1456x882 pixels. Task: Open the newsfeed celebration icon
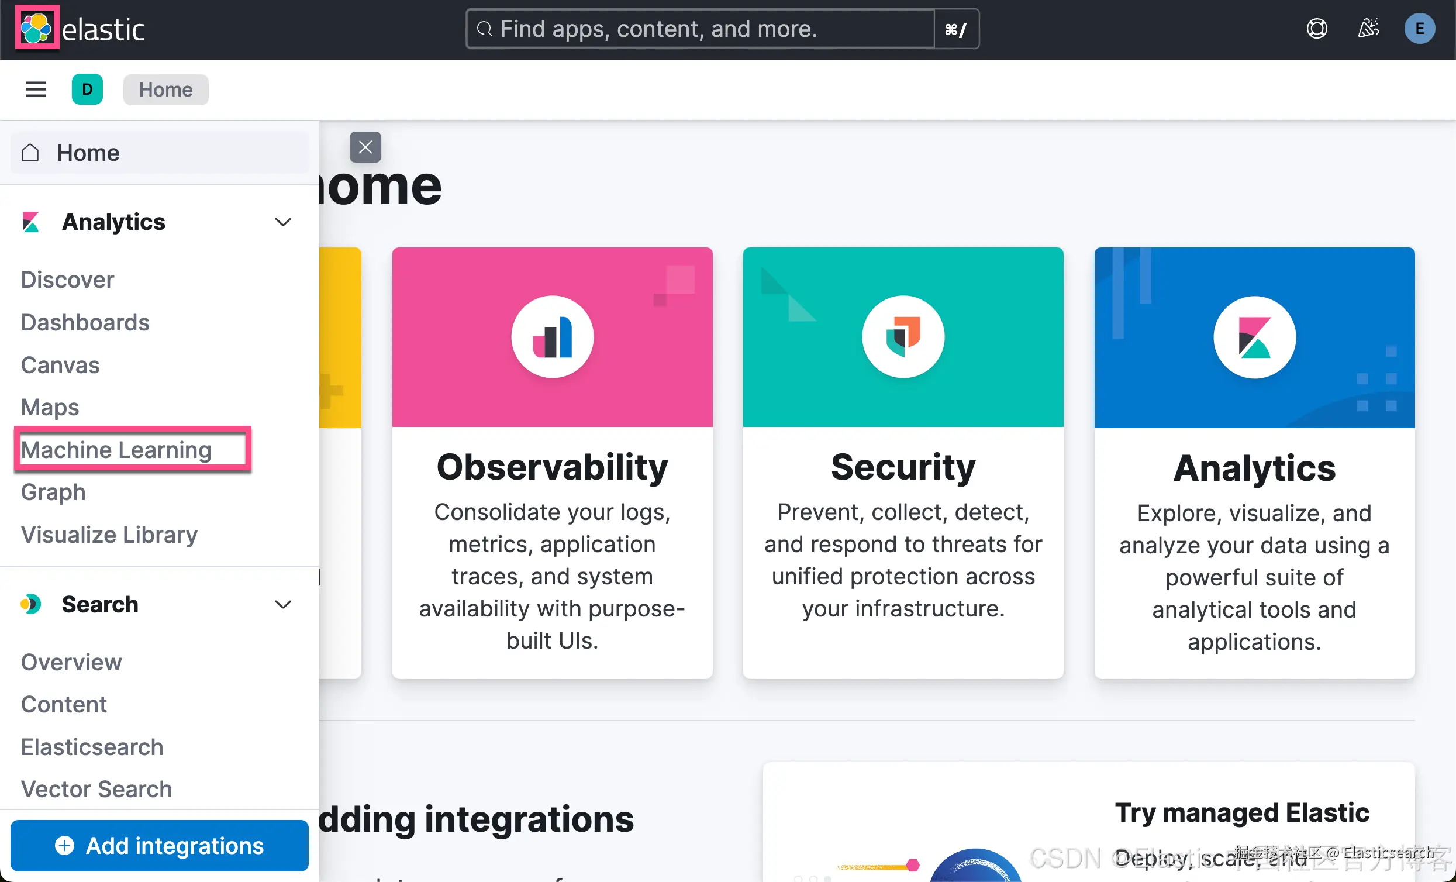tap(1368, 29)
